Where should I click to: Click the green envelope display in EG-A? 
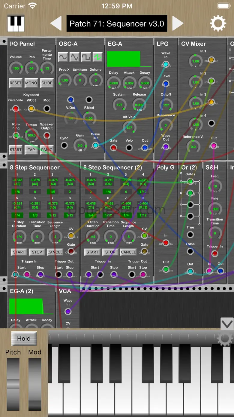(129, 59)
